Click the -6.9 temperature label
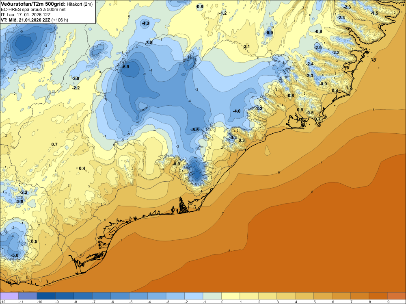 (125, 67)
